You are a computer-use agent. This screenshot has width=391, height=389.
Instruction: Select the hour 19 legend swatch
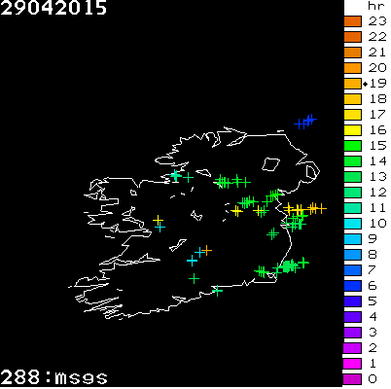pyautogui.click(x=352, y=84)
